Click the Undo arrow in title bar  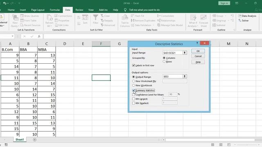point(5,3)
